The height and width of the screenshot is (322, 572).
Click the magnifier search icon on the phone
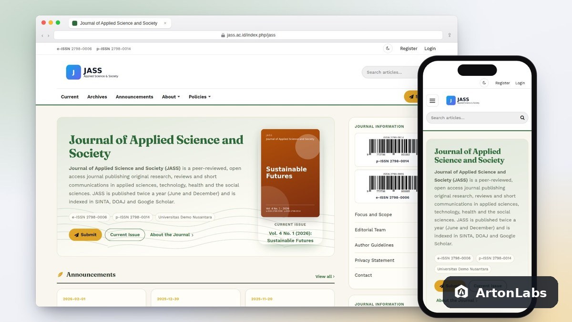pos(522,118)
